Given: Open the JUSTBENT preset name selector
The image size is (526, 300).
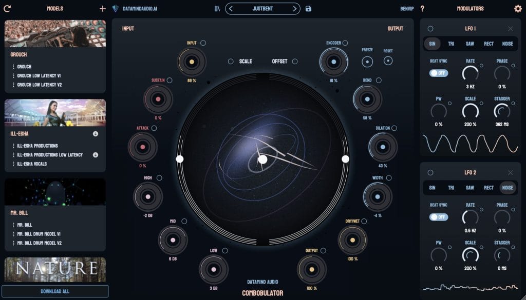Looking at the screenshot, I should (x=262, y=9).
